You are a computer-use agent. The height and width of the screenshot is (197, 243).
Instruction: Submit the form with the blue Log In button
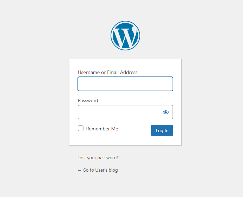pos(162,130)
